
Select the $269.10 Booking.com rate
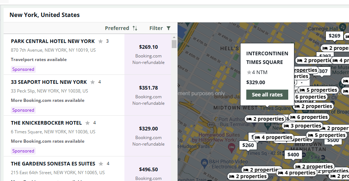pyautogui.click(x=148, y=47)
